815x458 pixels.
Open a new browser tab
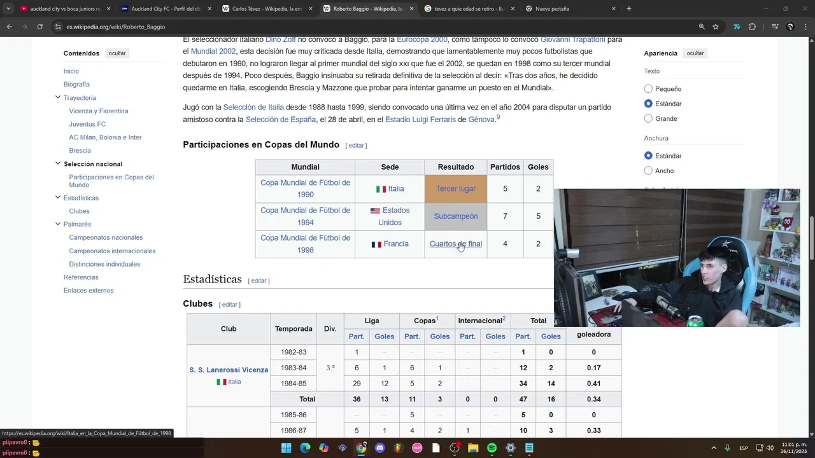[629, 9]
